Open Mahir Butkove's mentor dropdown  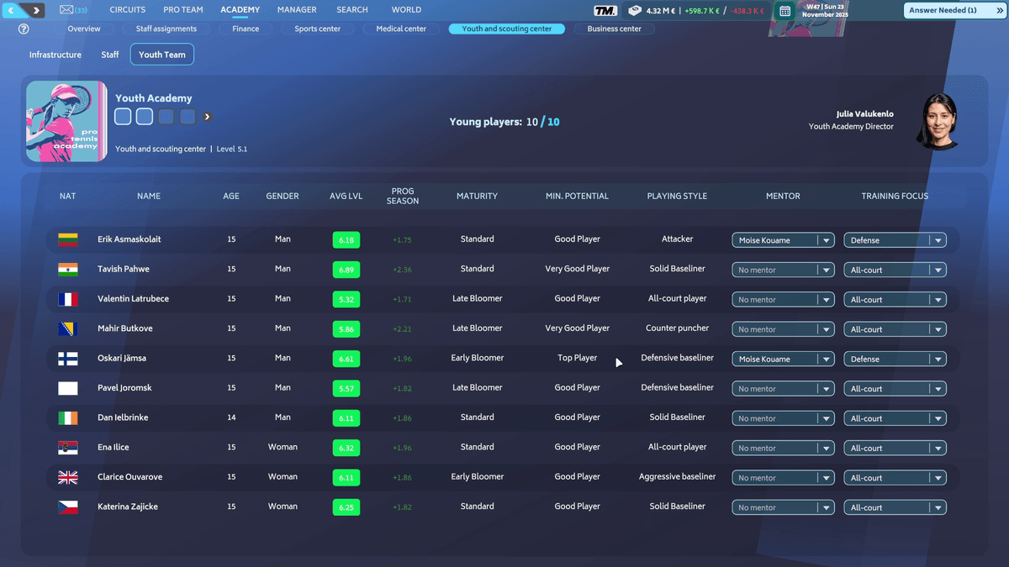pyautogui.click(x=783, y=329)
